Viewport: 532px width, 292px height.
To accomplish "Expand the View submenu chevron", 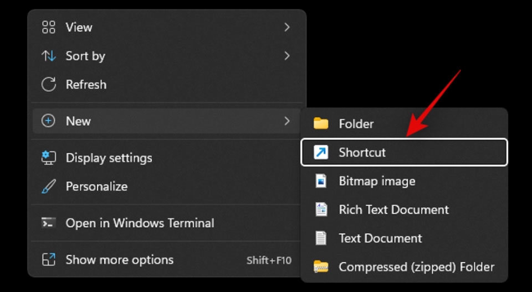I will coord(287,27).
